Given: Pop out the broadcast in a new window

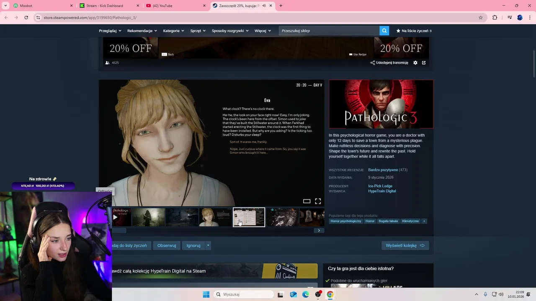Looking at the screenshot, I should click(x=424, y=63).
